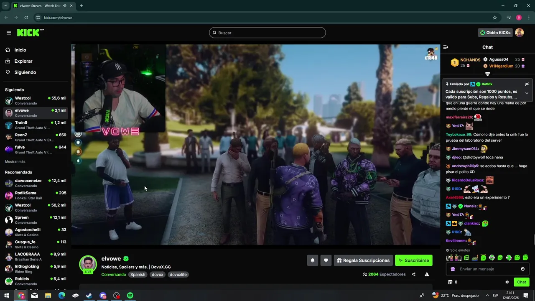
Task: Share the stream with the share icon
Action: click(413, 274)
